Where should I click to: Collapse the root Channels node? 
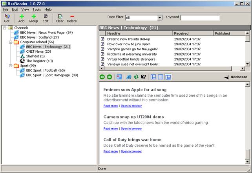[x=4, y=28]
